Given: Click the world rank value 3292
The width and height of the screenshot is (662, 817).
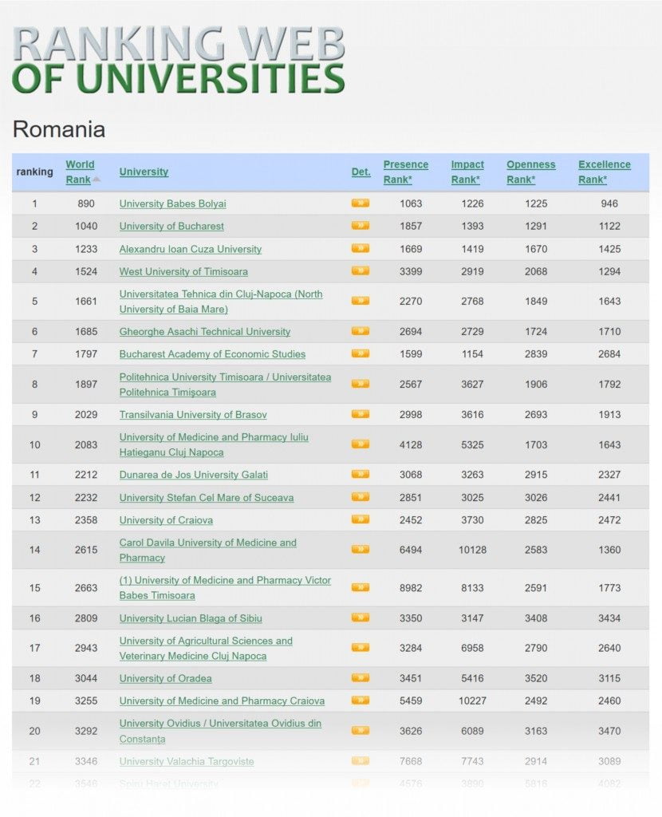Looking at the screenshot, I should pos(86,731).
